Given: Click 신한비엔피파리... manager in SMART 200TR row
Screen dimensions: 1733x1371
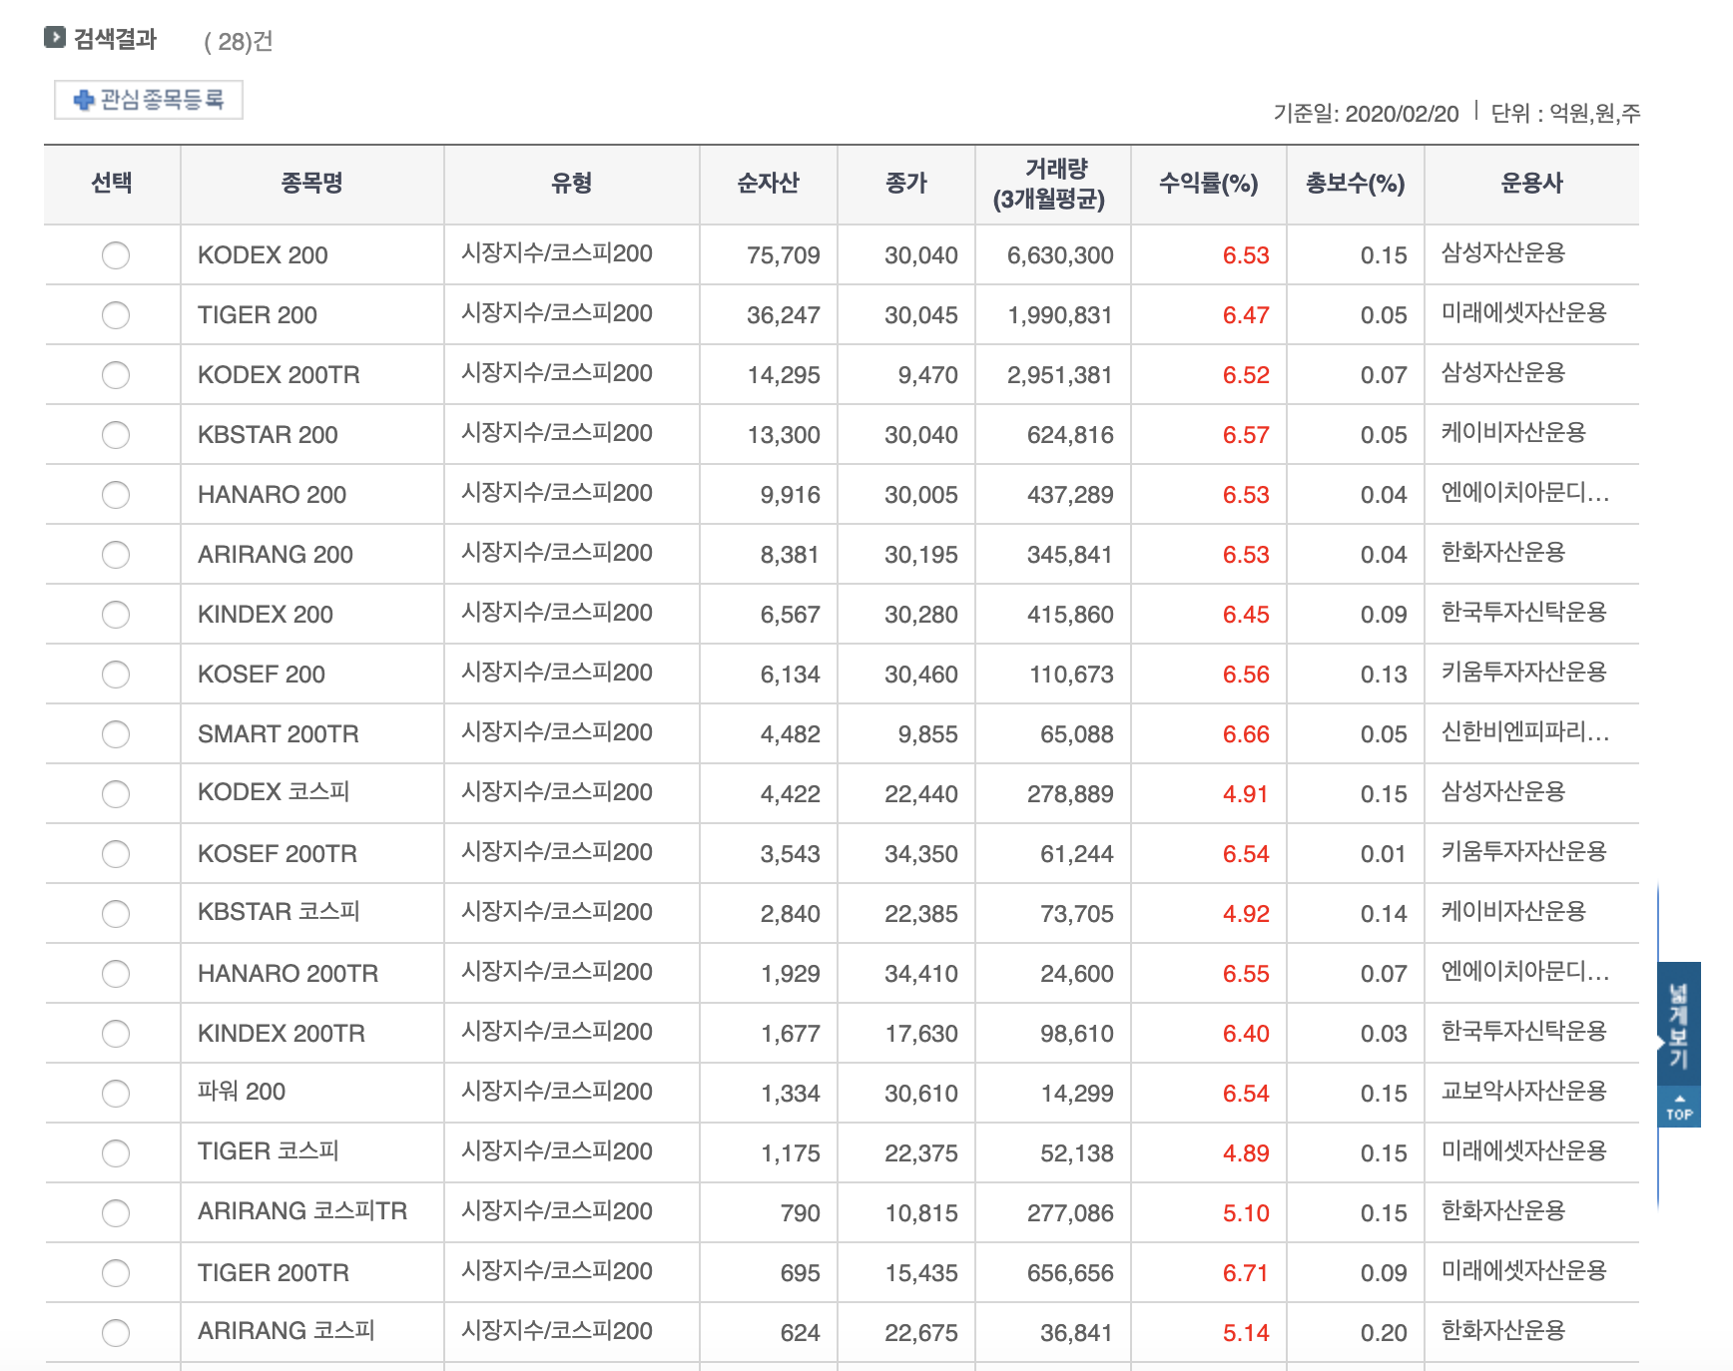Looking at the screenshot, I should pyautogui.click(x=1525, y=732).
